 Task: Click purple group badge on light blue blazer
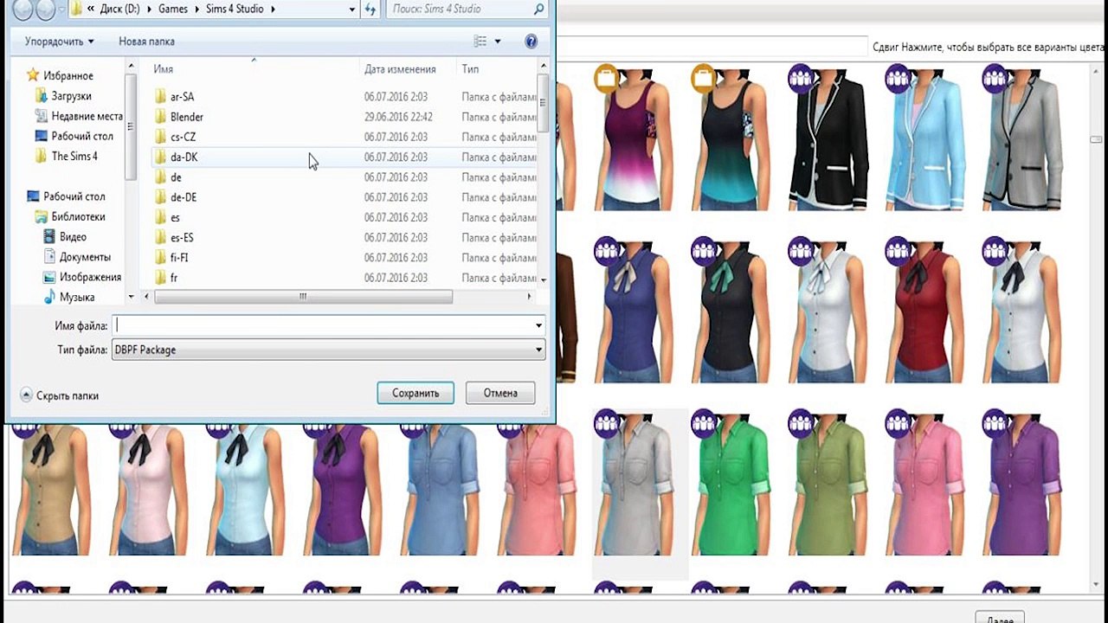pyautogui.click(x=898, y=78)
